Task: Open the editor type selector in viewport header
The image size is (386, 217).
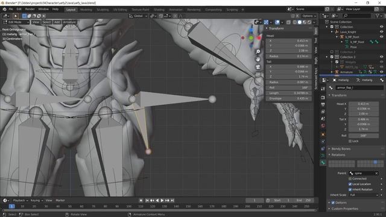Action: coord(6,16)
